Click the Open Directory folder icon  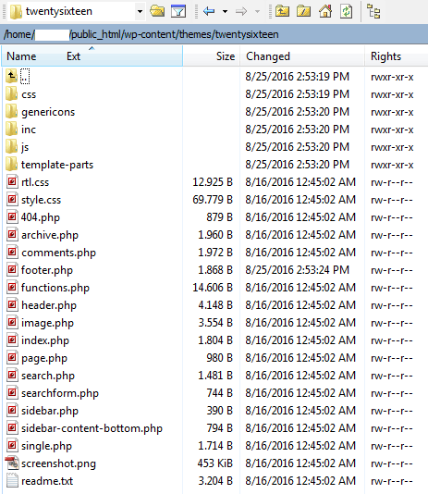click(x=157, y=11)
